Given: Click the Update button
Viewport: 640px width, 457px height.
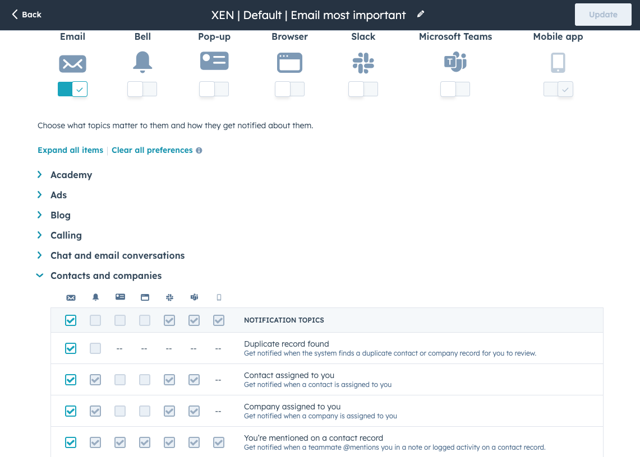Looking at the screenshot, I should (603, 15).
